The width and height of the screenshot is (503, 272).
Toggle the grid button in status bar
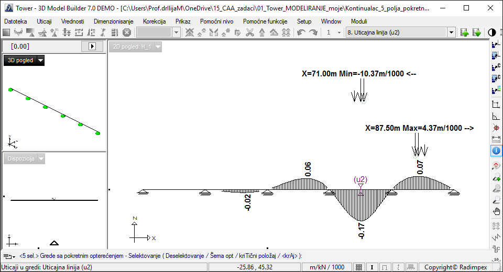359,267
